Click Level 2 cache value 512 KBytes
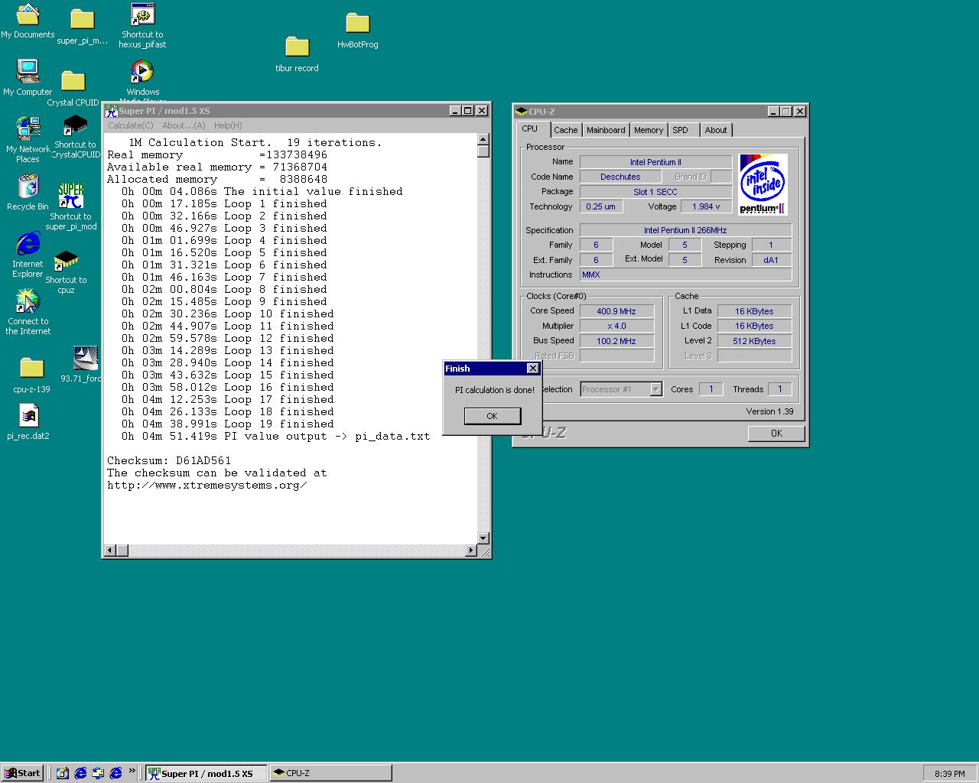979x783 pixels. 754,341
